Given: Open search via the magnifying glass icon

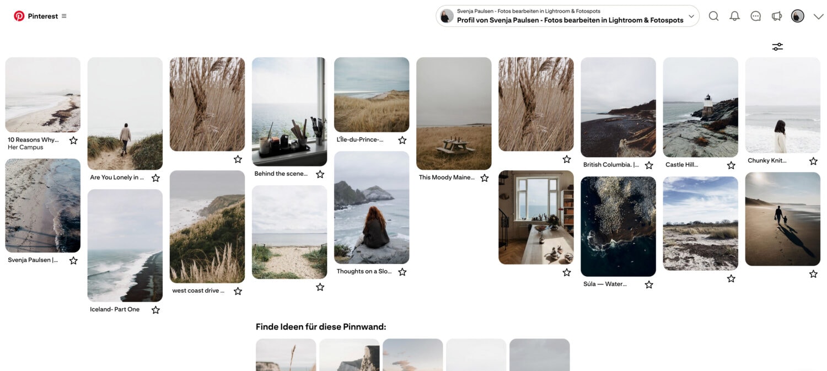Looking at the screenshot, I should coord(713,16).
